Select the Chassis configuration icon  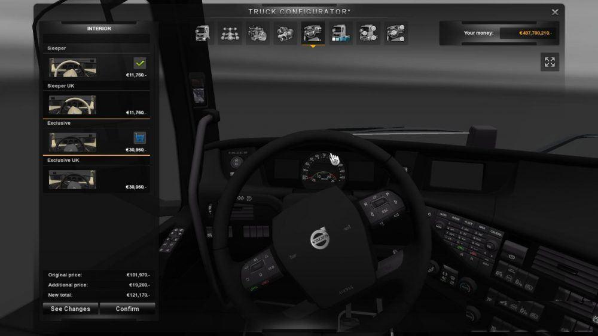click(230, 33)
